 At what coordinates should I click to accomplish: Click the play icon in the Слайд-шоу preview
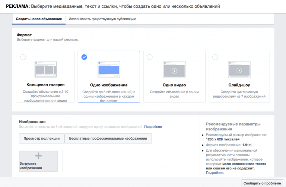[x=239, y=70]
